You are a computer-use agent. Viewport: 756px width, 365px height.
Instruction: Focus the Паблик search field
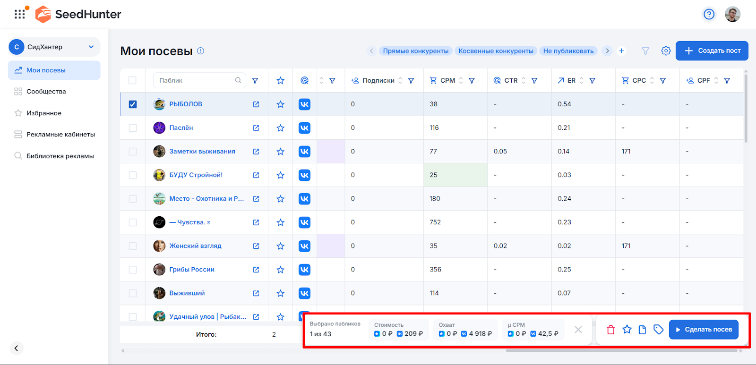pyautogui.click(x=196, y=81)
